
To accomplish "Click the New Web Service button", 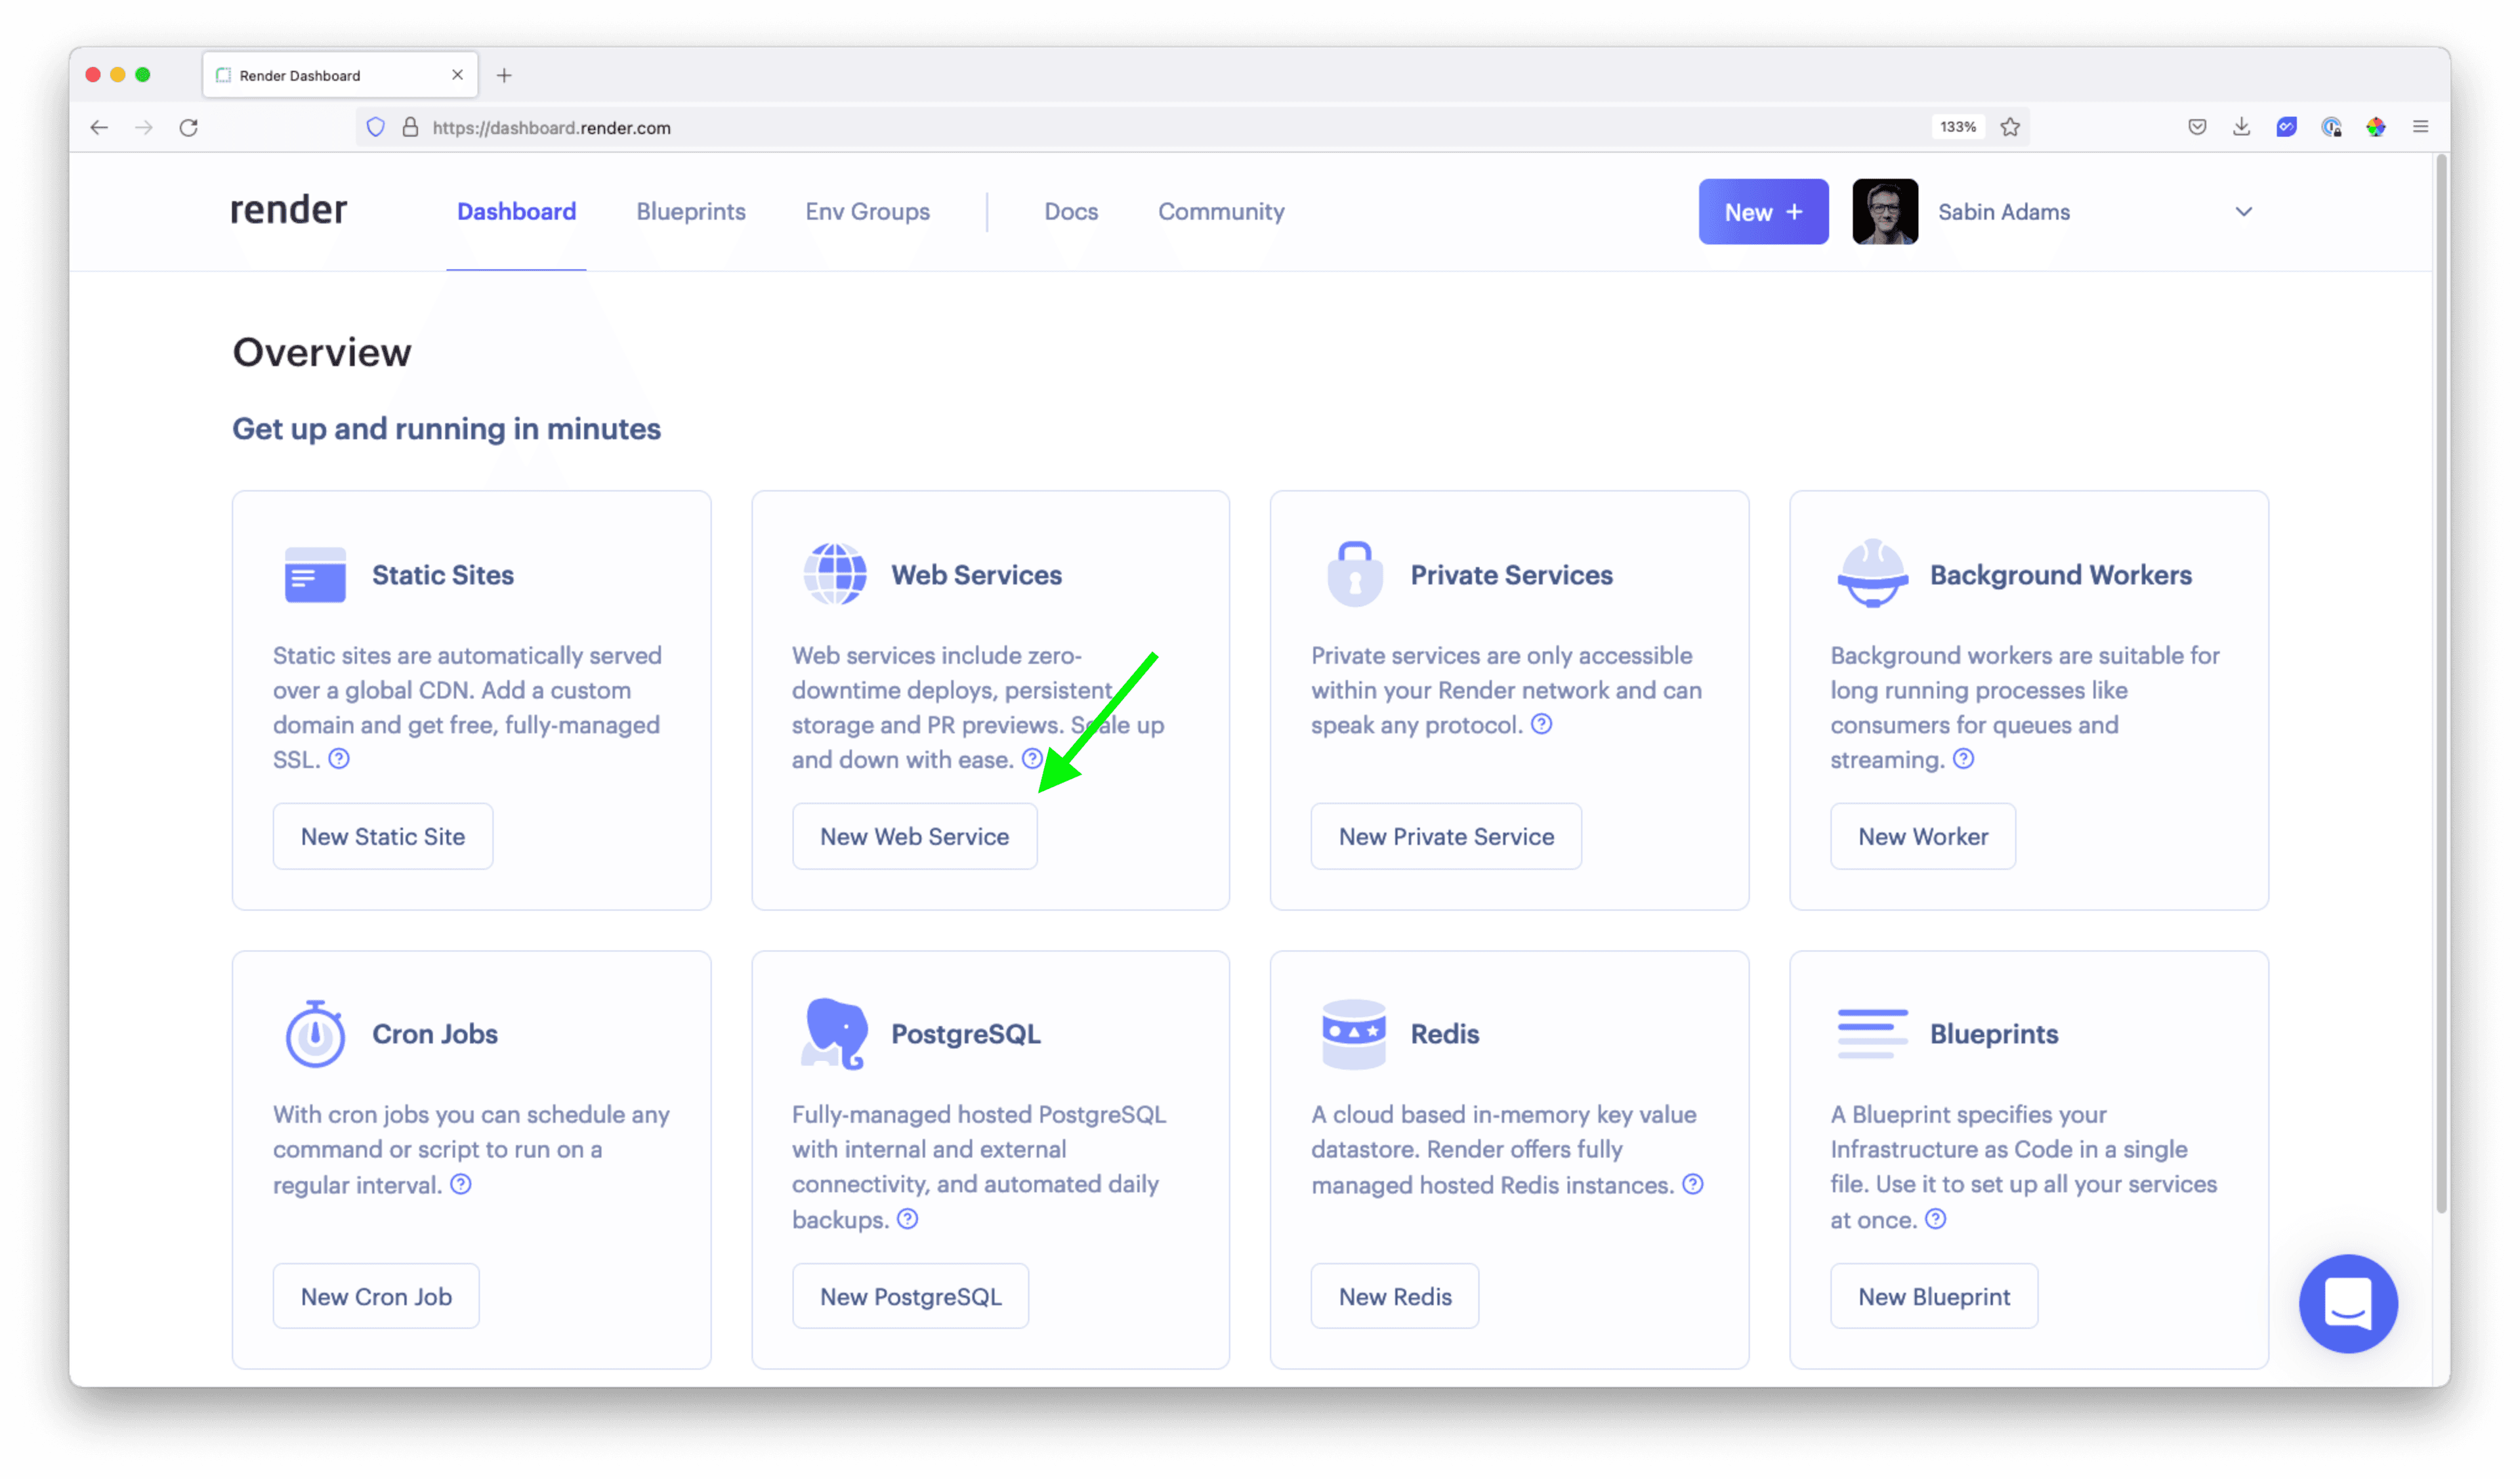I will pyautogui.click(x=914, y=836).
